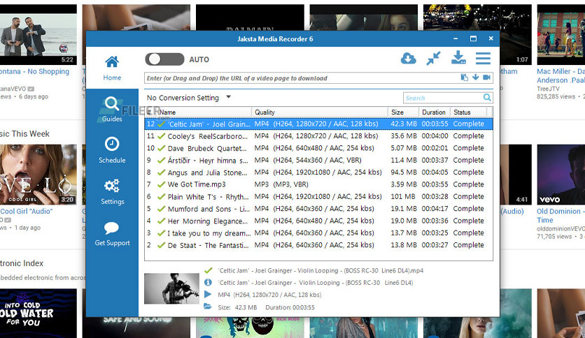Select row 8 Angus and Julia Stone...
Screen dimensions: 585x338
(318, 172)
